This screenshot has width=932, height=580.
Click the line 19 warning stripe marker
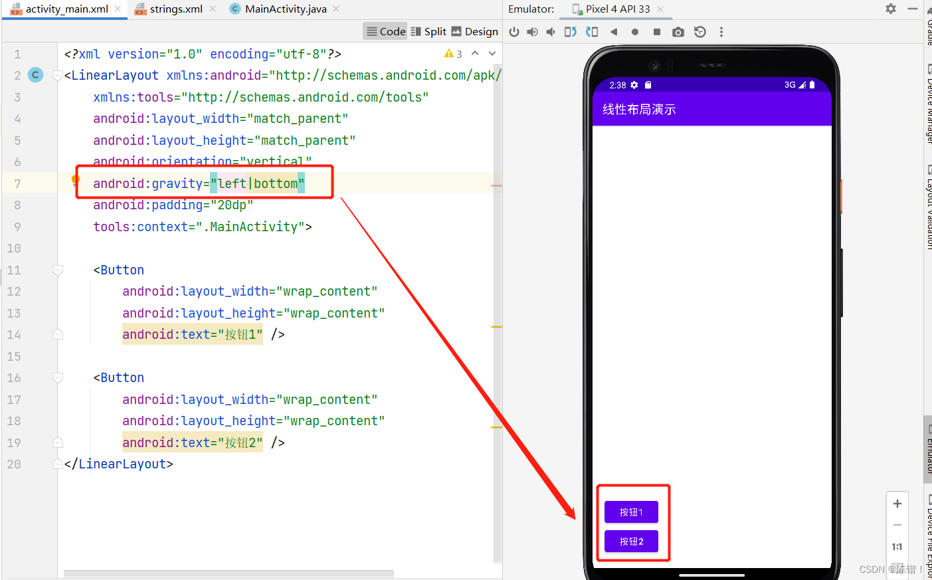click(x=496, y=427)
